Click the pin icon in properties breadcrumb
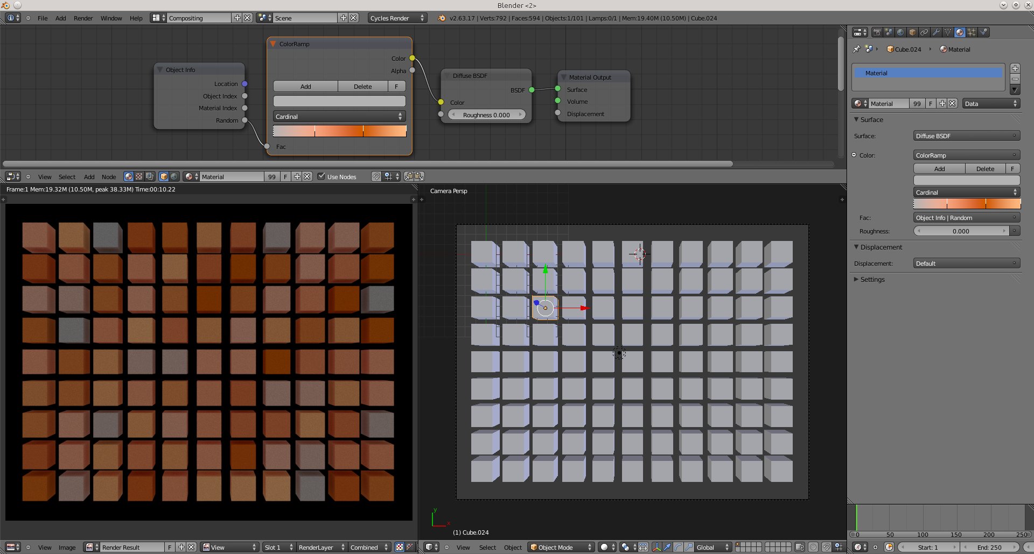This screenshot has height=554, width=1034. tap(856, 49)
